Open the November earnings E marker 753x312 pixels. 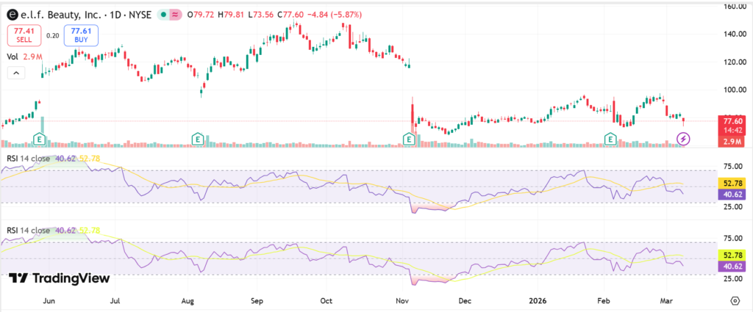point(410,138)
